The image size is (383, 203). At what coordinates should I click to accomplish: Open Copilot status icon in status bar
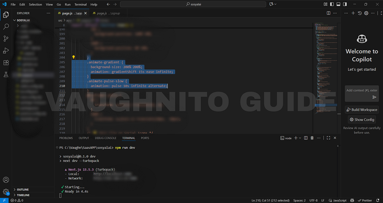click(x=352, y=200)
